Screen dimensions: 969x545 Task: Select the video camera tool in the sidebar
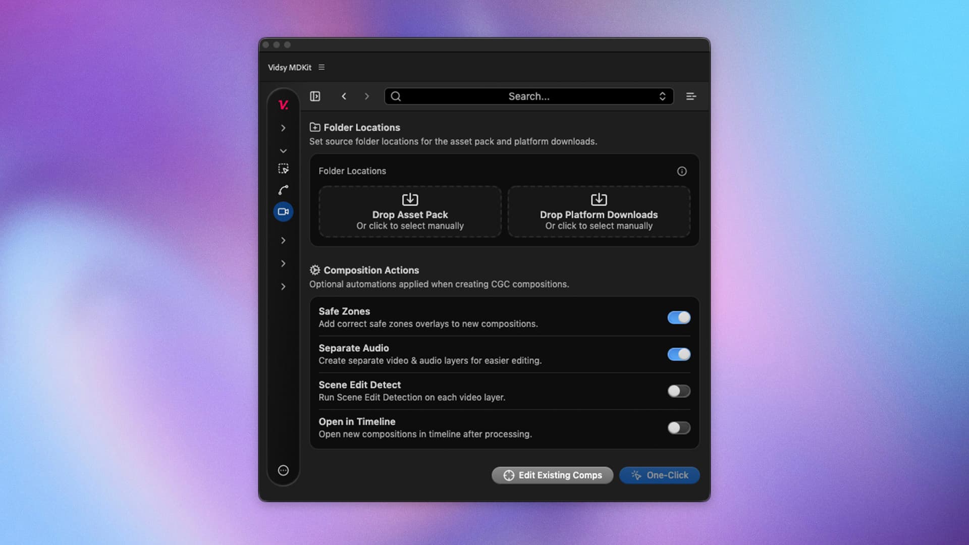click(283, 211)
